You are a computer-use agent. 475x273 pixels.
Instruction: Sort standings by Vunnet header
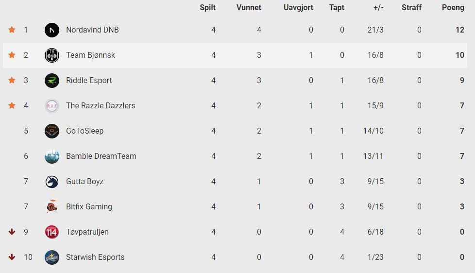point(249,8)
